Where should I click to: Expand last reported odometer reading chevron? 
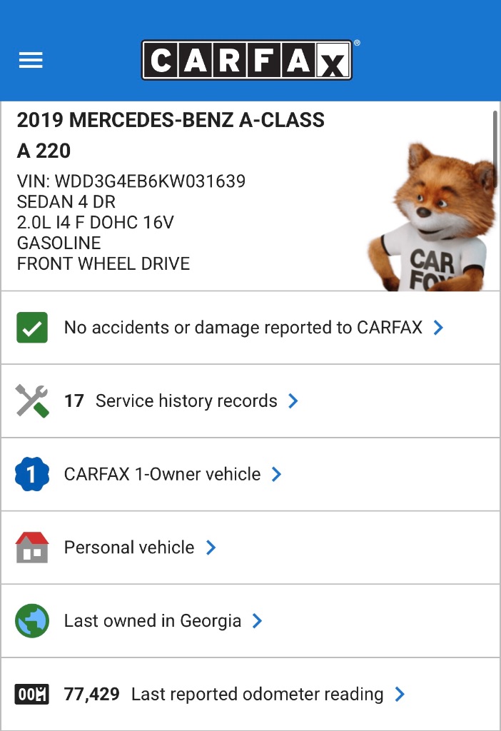pos(400,694)
